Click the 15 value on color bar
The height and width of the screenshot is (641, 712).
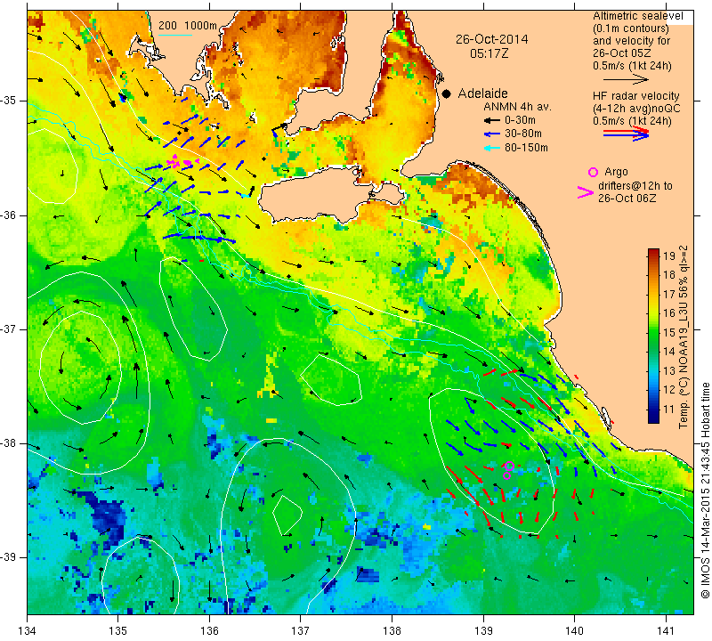point(669,333)
